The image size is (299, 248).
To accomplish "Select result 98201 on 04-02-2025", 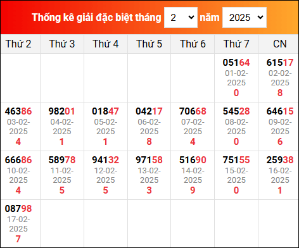I will 62,111.
